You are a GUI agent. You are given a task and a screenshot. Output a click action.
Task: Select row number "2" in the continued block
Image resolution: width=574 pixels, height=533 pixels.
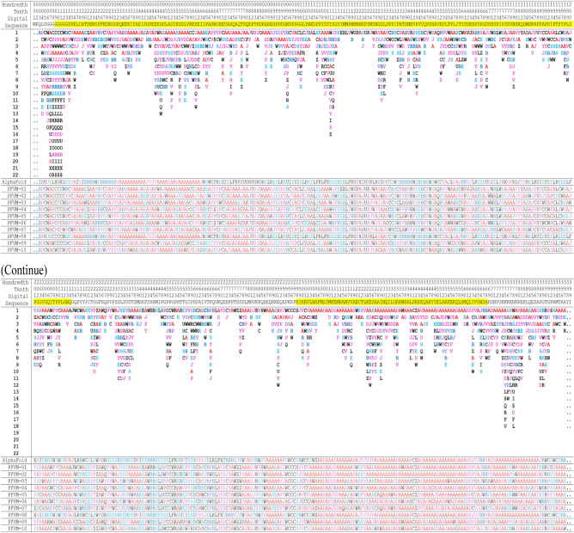click(16, 317)
